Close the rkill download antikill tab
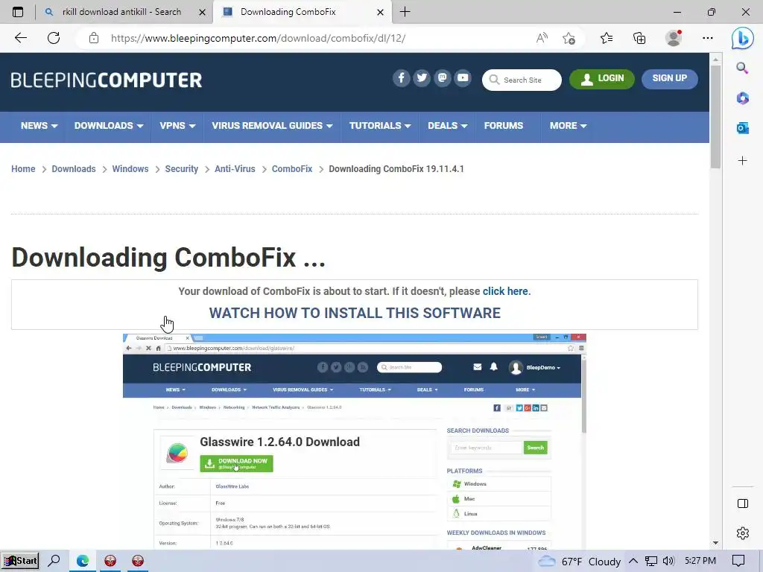 pos(203,12)
